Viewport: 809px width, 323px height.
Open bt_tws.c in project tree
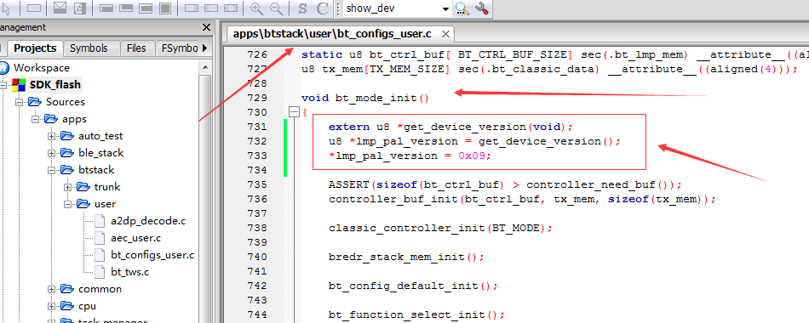coord(130,271)
